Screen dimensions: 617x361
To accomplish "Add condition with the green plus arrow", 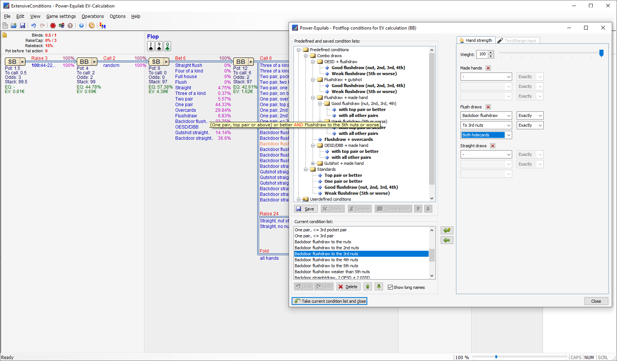I will [447, 230].
